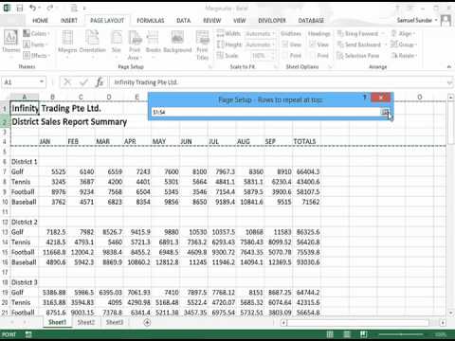Open the Sheet Options dialog launcher
Viewport: 455px width, 341px height.
click(331, 66)
